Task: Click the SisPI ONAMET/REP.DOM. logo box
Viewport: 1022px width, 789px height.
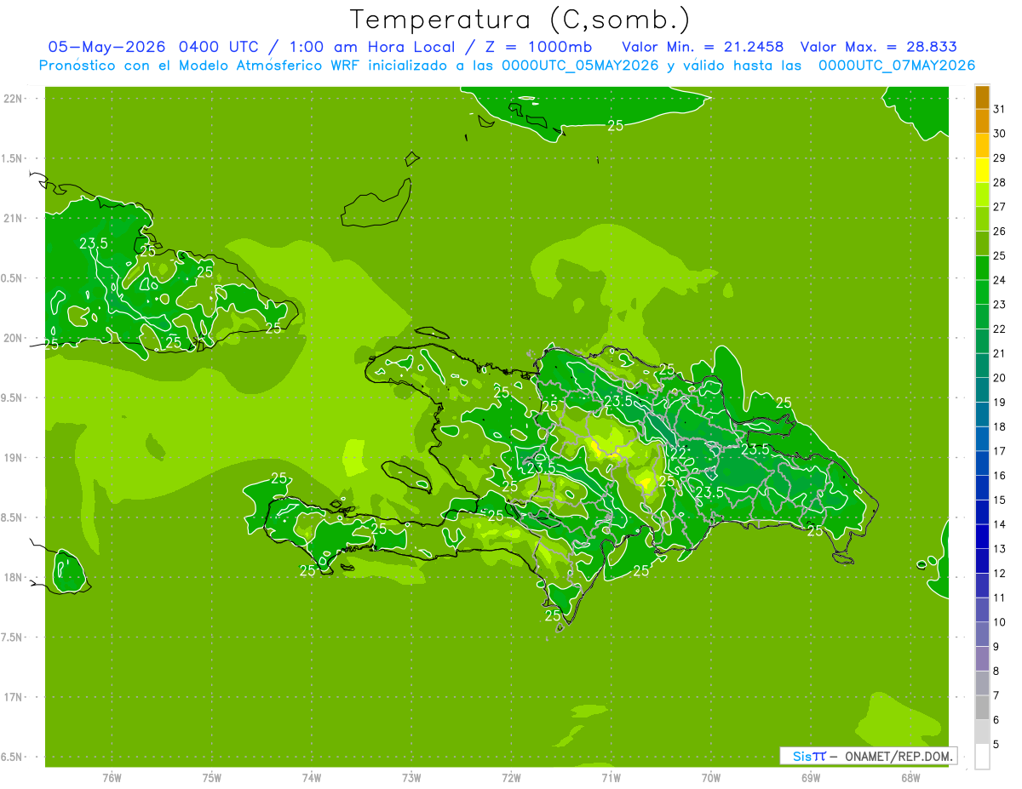Action: pos(868,756)
